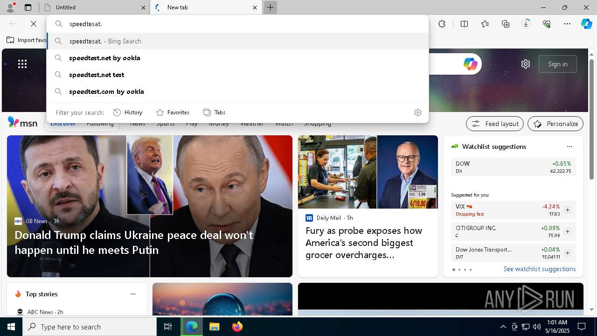This screenshot has height=336, width=597.
Task: Open File Explorer from taskbar
Action: click(214, 327)
